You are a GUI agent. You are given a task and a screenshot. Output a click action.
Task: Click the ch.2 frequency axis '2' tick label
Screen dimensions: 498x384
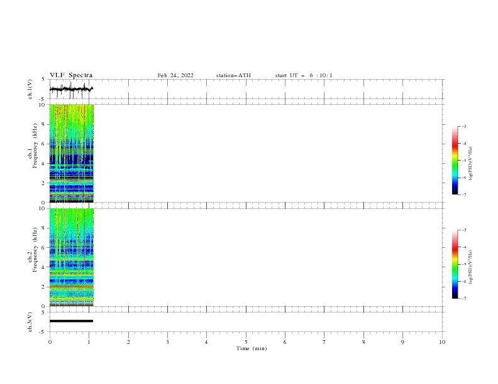(43, 287)
